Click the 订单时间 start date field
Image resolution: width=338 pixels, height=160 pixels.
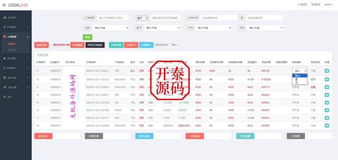click(219, 18)
